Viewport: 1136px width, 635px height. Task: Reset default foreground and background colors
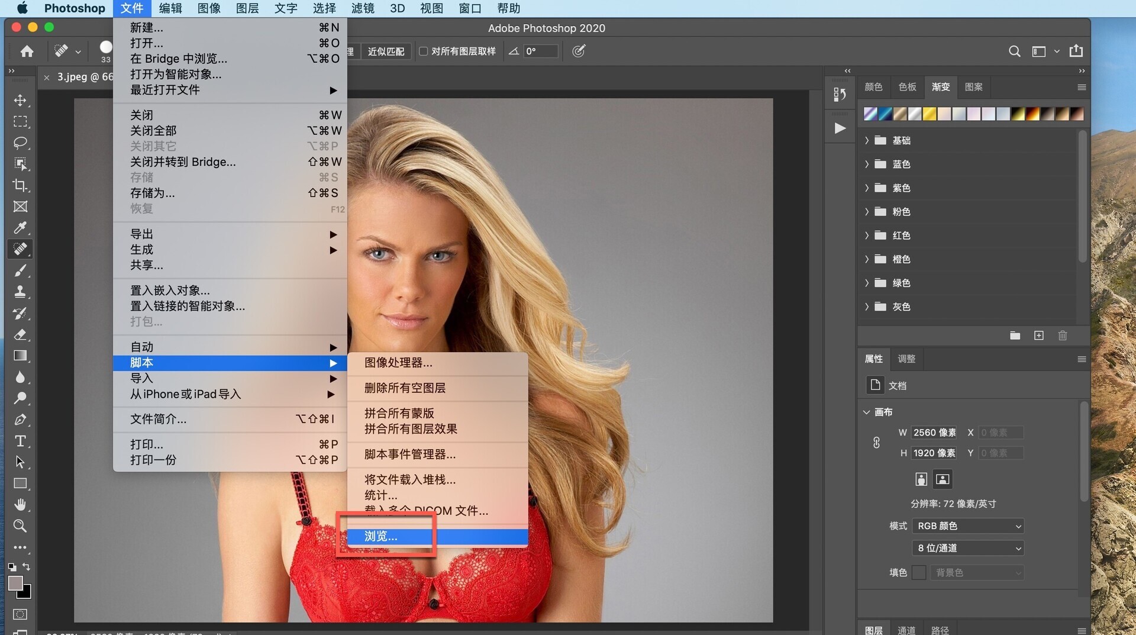click(x=12, y=567)
